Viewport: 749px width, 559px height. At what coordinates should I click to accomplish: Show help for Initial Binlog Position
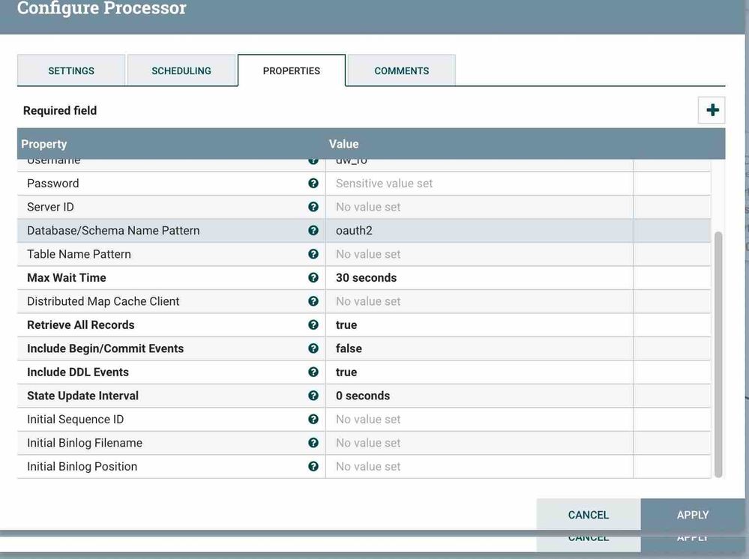coord(313,466)
